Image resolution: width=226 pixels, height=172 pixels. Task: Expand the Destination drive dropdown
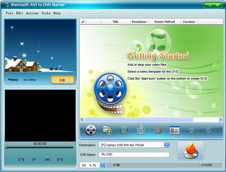(167, 145)
